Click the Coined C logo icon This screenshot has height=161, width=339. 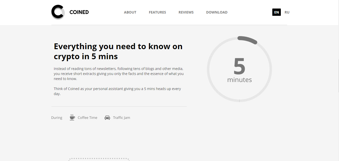[58, 12]
